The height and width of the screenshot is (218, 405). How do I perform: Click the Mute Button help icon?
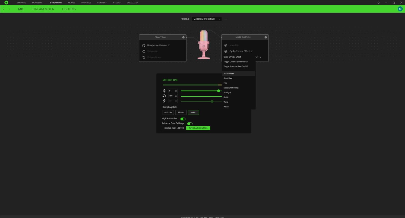pos(266,37)
